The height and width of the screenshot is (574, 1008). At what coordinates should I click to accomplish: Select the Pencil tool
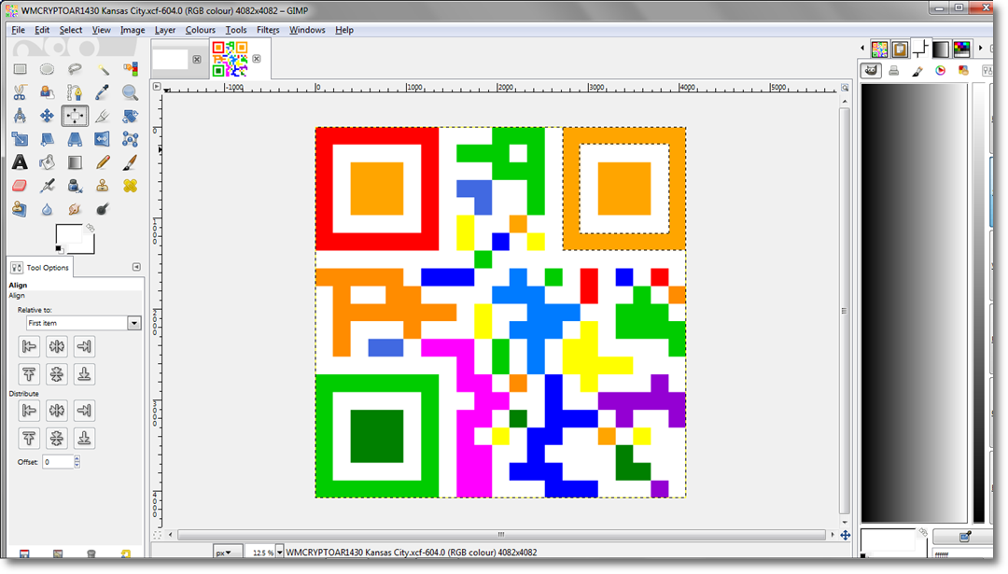(x=103, y=162)
